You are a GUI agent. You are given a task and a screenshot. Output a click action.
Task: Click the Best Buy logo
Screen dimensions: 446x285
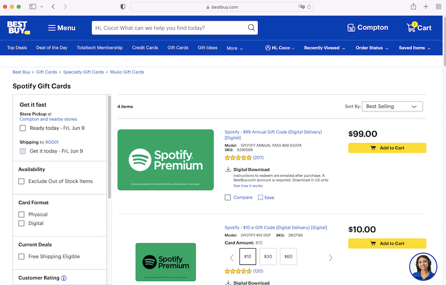click(x=18, y=27)
